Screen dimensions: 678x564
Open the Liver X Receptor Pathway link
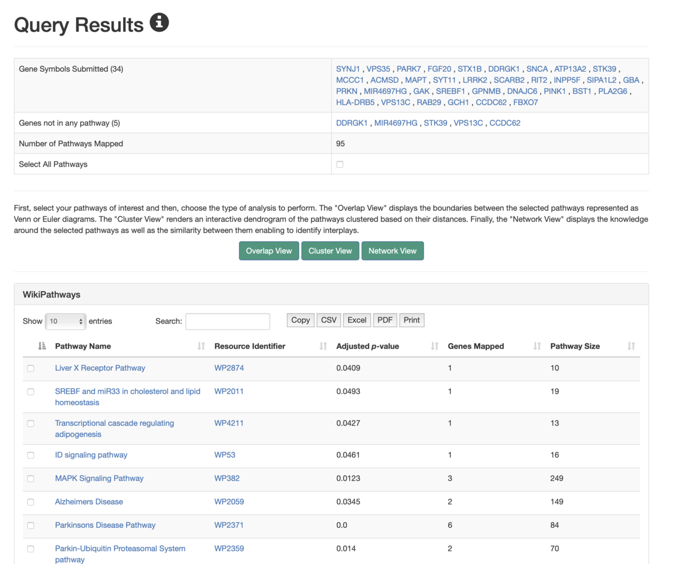tap(100, 368)
